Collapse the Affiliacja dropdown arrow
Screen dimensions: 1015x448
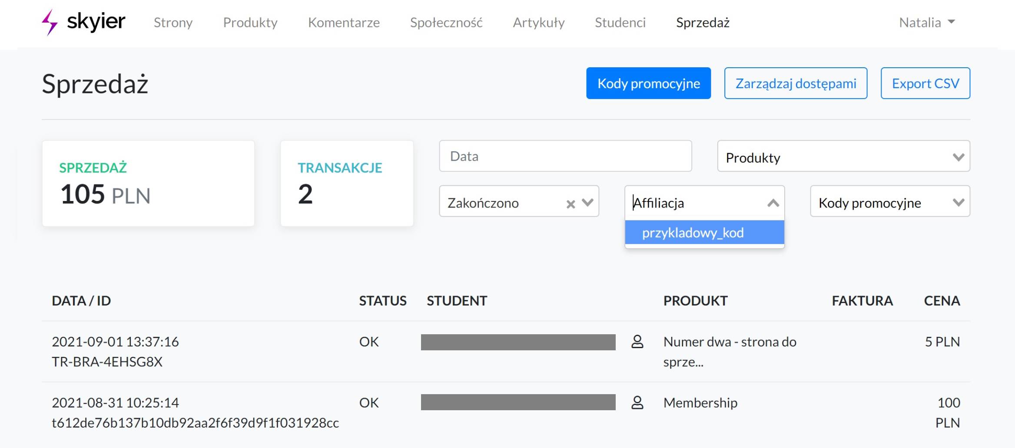click(x=773, y=203)
